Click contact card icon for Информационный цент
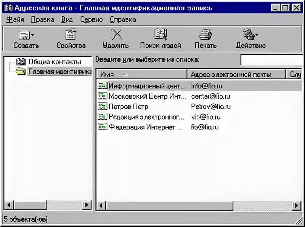 pyautogui.click(x=102, y=86)
